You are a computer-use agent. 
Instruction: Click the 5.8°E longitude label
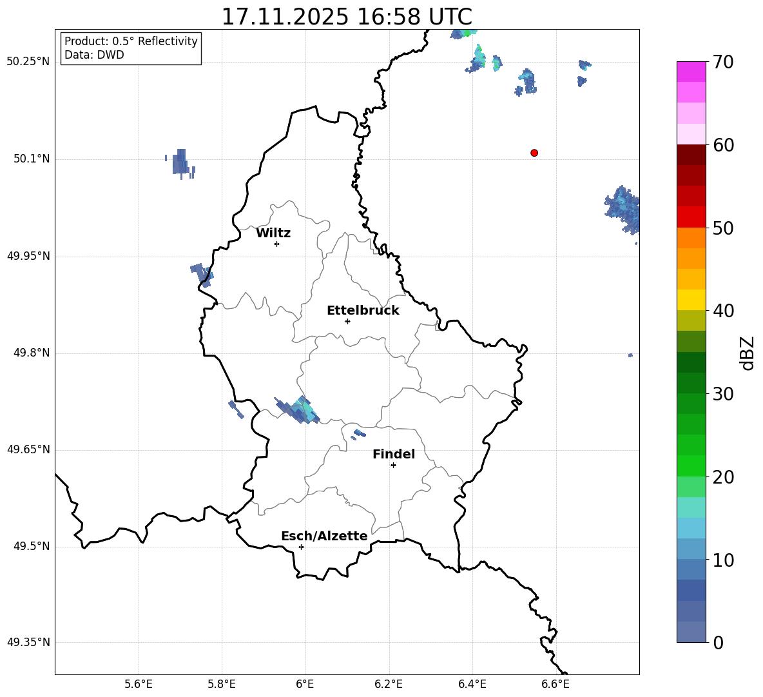(222, 684)
